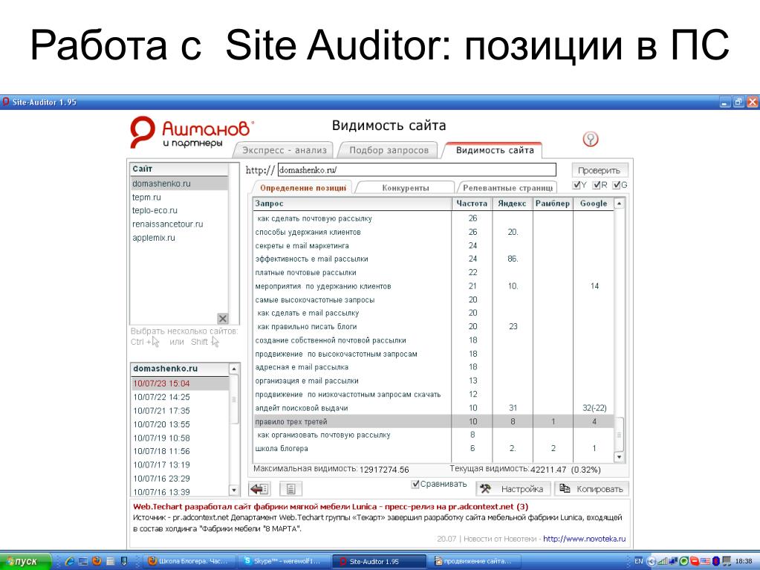Viewport: 760px width, 570px height.
Task: Sort by Рамблер column header
Action: [553, 204]
